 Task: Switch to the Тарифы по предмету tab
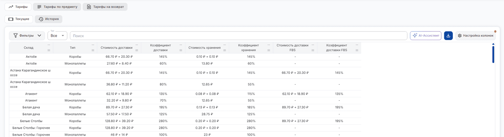pyautogui.click(x=57, y=7)
